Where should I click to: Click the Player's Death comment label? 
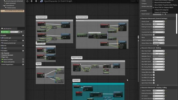point(77,58)
